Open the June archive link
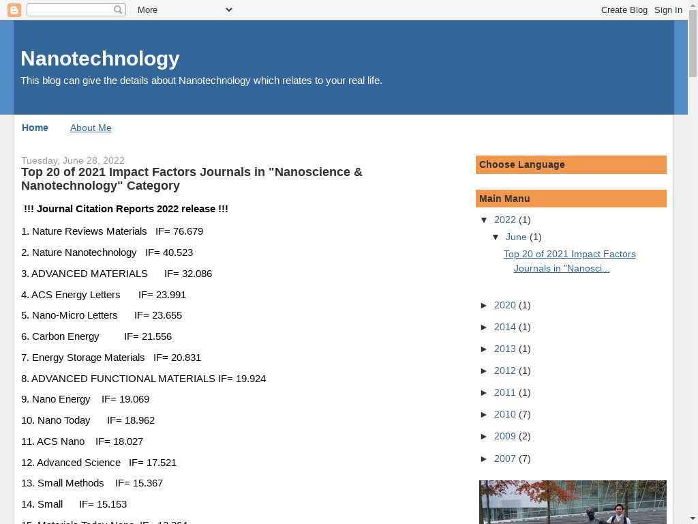698x524 pixels. (x=516, y=237)
